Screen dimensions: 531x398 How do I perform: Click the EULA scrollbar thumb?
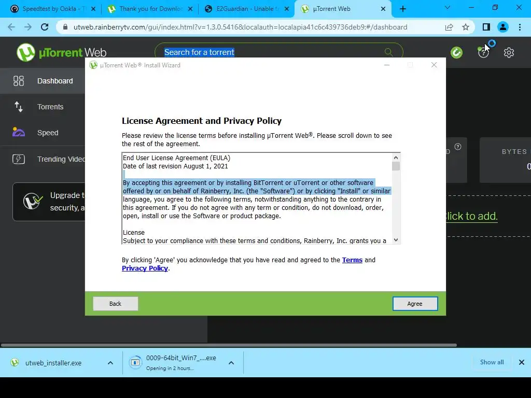pyautogui.click(x=396, y=166)
